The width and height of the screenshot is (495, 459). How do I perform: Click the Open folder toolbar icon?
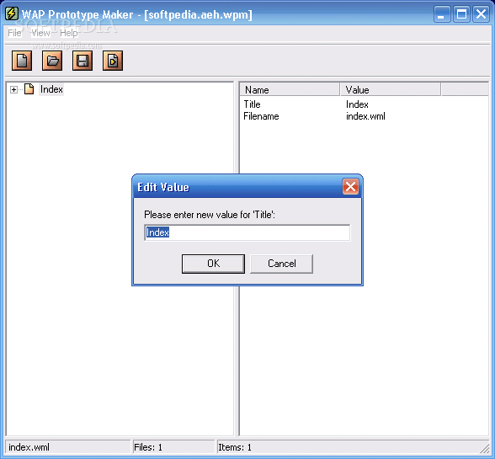tap(52, 61)
